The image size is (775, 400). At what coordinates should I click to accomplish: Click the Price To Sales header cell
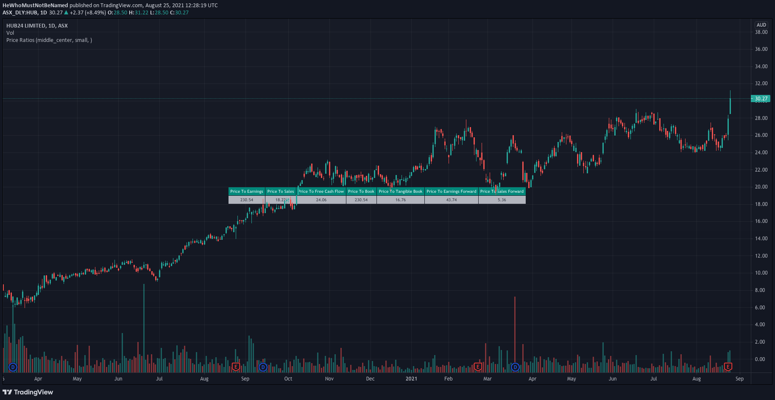click(x=281, y=192)
